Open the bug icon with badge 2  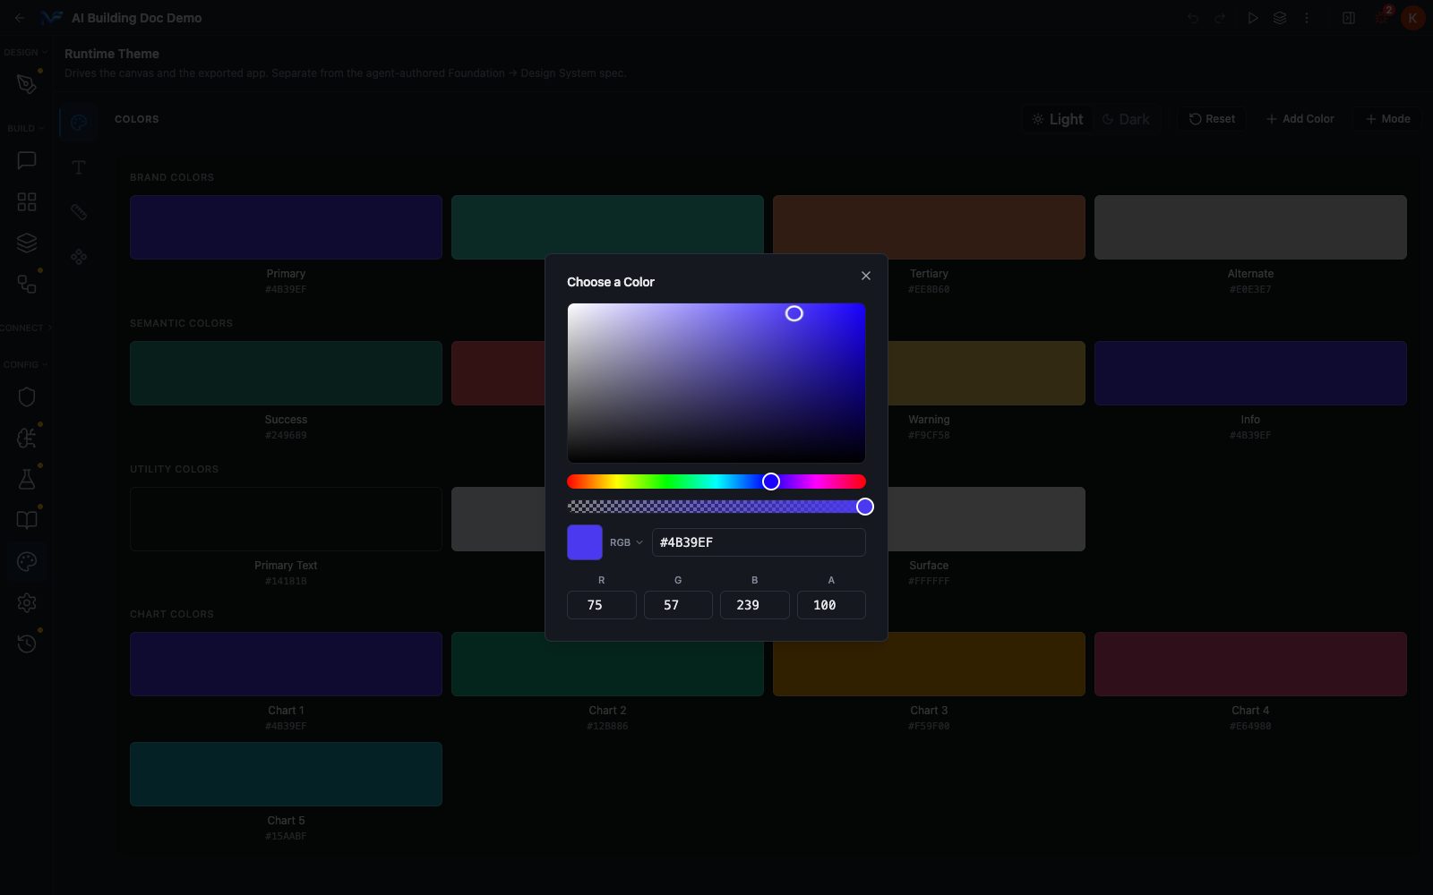click(1382, 18)
